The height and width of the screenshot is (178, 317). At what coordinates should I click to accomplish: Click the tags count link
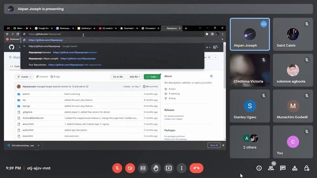(x=55, y=77)
